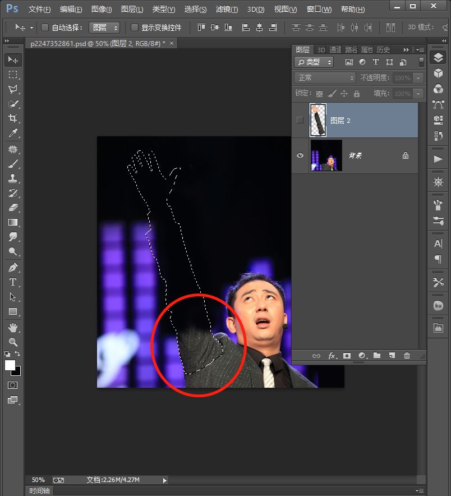Close the p2247352861.psd document tab
This screenshot has height=496, width=451.
(x=172, y=43)
